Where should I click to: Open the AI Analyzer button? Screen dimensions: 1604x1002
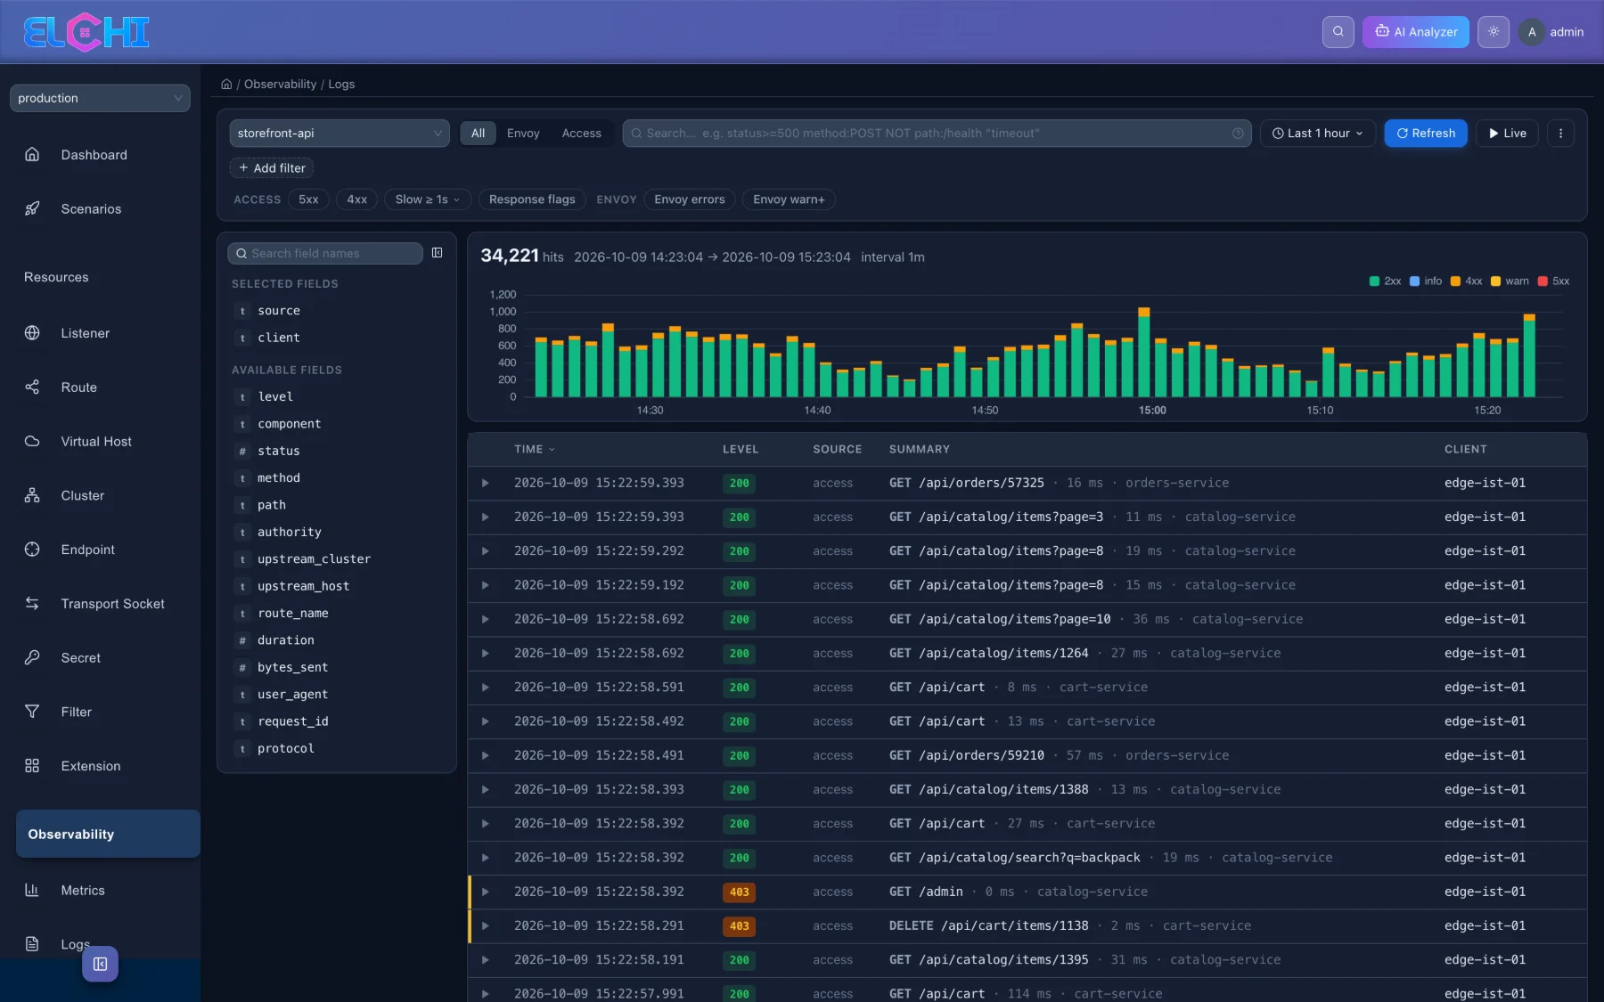coord(1416,32)
